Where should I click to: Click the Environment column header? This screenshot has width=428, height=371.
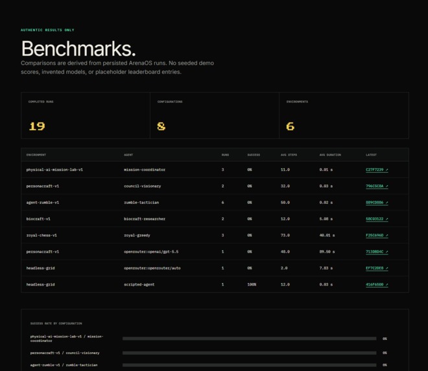[x=36, y=155]
